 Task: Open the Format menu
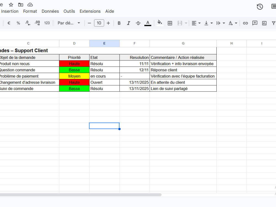[x=30, y=11]
